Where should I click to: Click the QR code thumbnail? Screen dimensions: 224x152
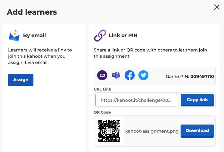click(x=109, y=131)
